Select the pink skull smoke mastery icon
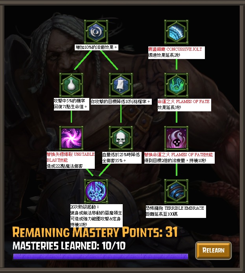 176,138
